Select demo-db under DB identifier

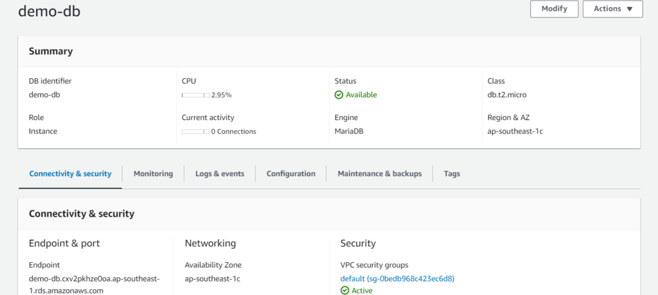coord(44,95)
